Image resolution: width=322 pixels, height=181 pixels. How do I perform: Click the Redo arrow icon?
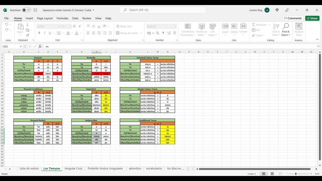(7, 30)
